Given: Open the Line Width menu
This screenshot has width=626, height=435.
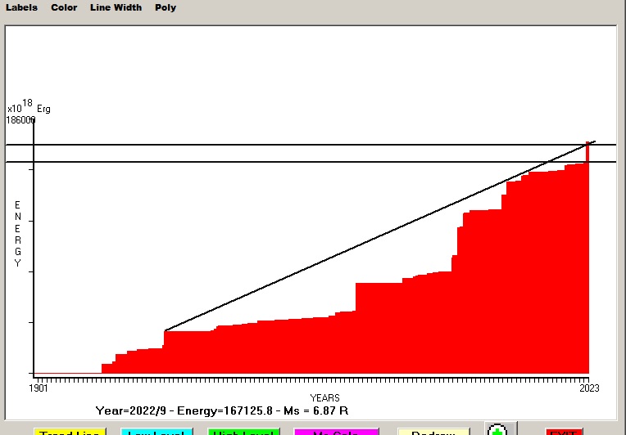Looking at the screenshot, I should click(116, 7).
